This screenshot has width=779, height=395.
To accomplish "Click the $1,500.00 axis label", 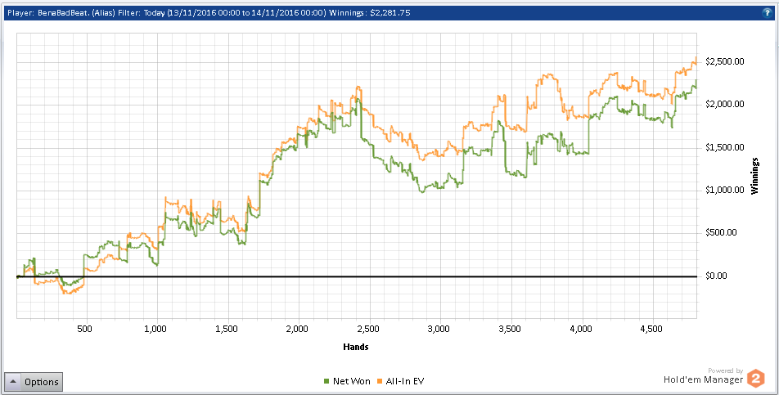I will (x=725, y=147).
